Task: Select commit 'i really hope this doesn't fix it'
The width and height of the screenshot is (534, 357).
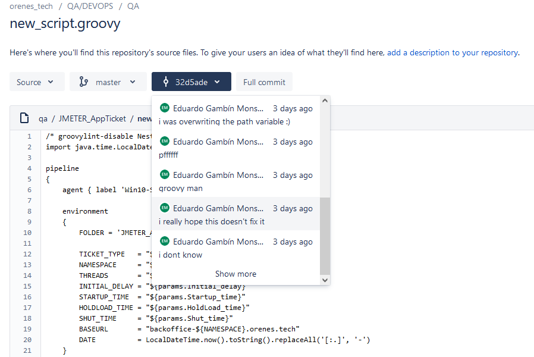Action: tap(235, 214)
